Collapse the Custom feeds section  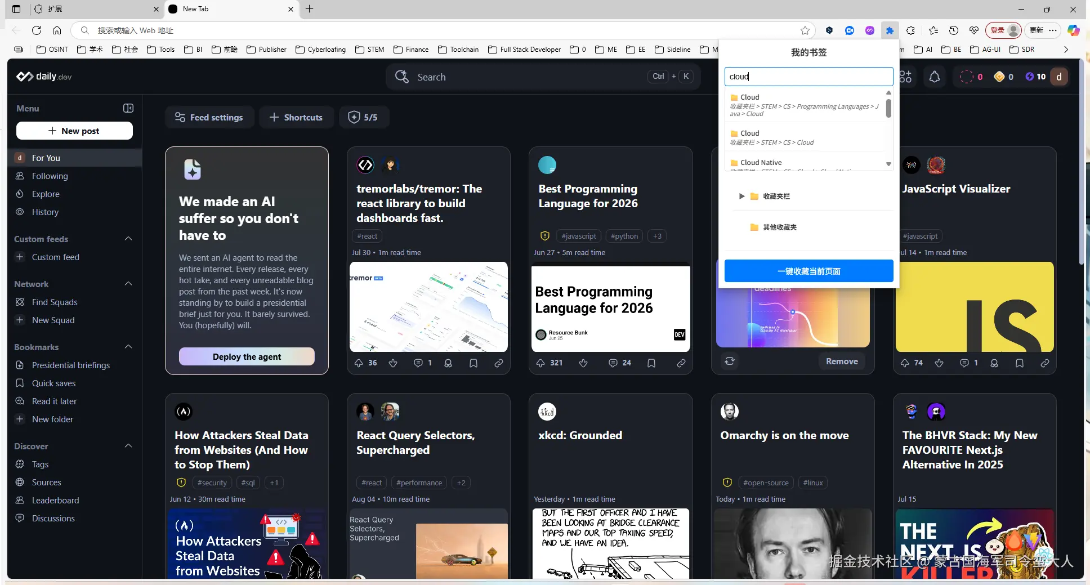point(128,239)
